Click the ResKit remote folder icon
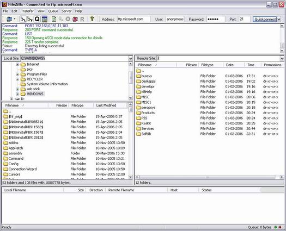Viewport: 286px width, 231px height. (138, 123)
